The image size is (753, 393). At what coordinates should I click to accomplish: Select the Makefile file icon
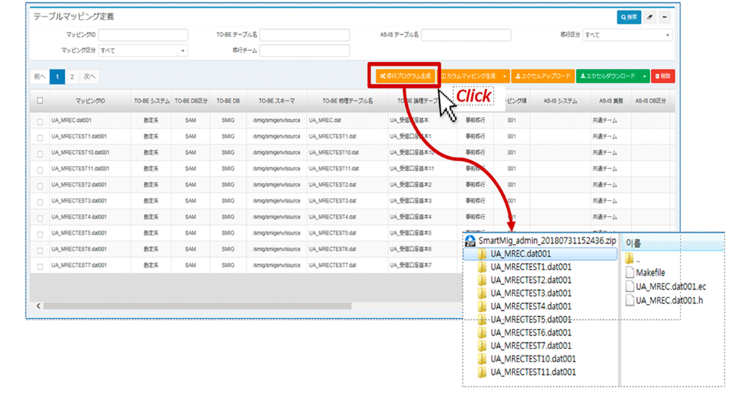point(630,273)
